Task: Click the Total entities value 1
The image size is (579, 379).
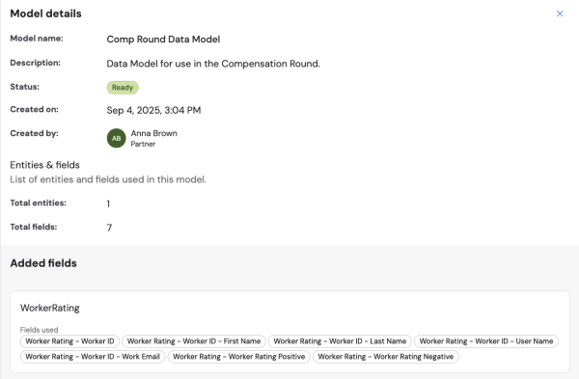Action: point(108,203)
